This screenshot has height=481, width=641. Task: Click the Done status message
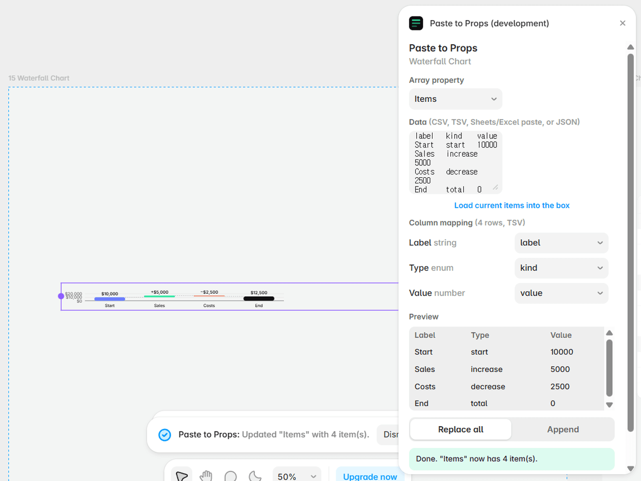coord(512,459)
